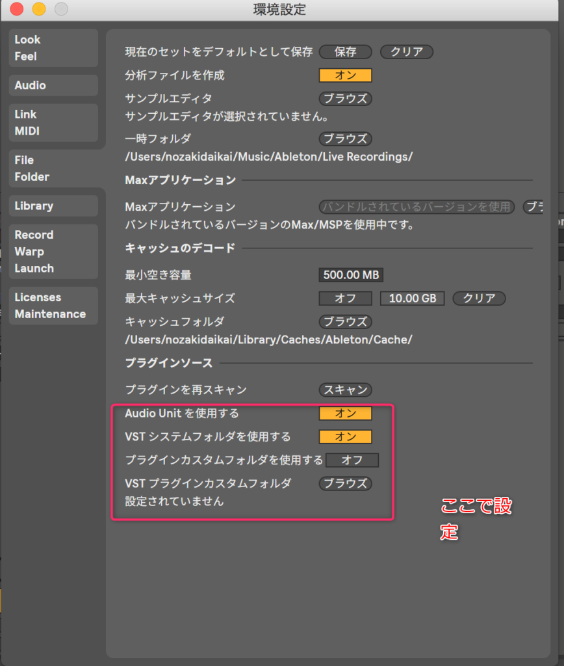Switch to the Audio preferences tab
564x666 pixels.
(x=53, y=85)
